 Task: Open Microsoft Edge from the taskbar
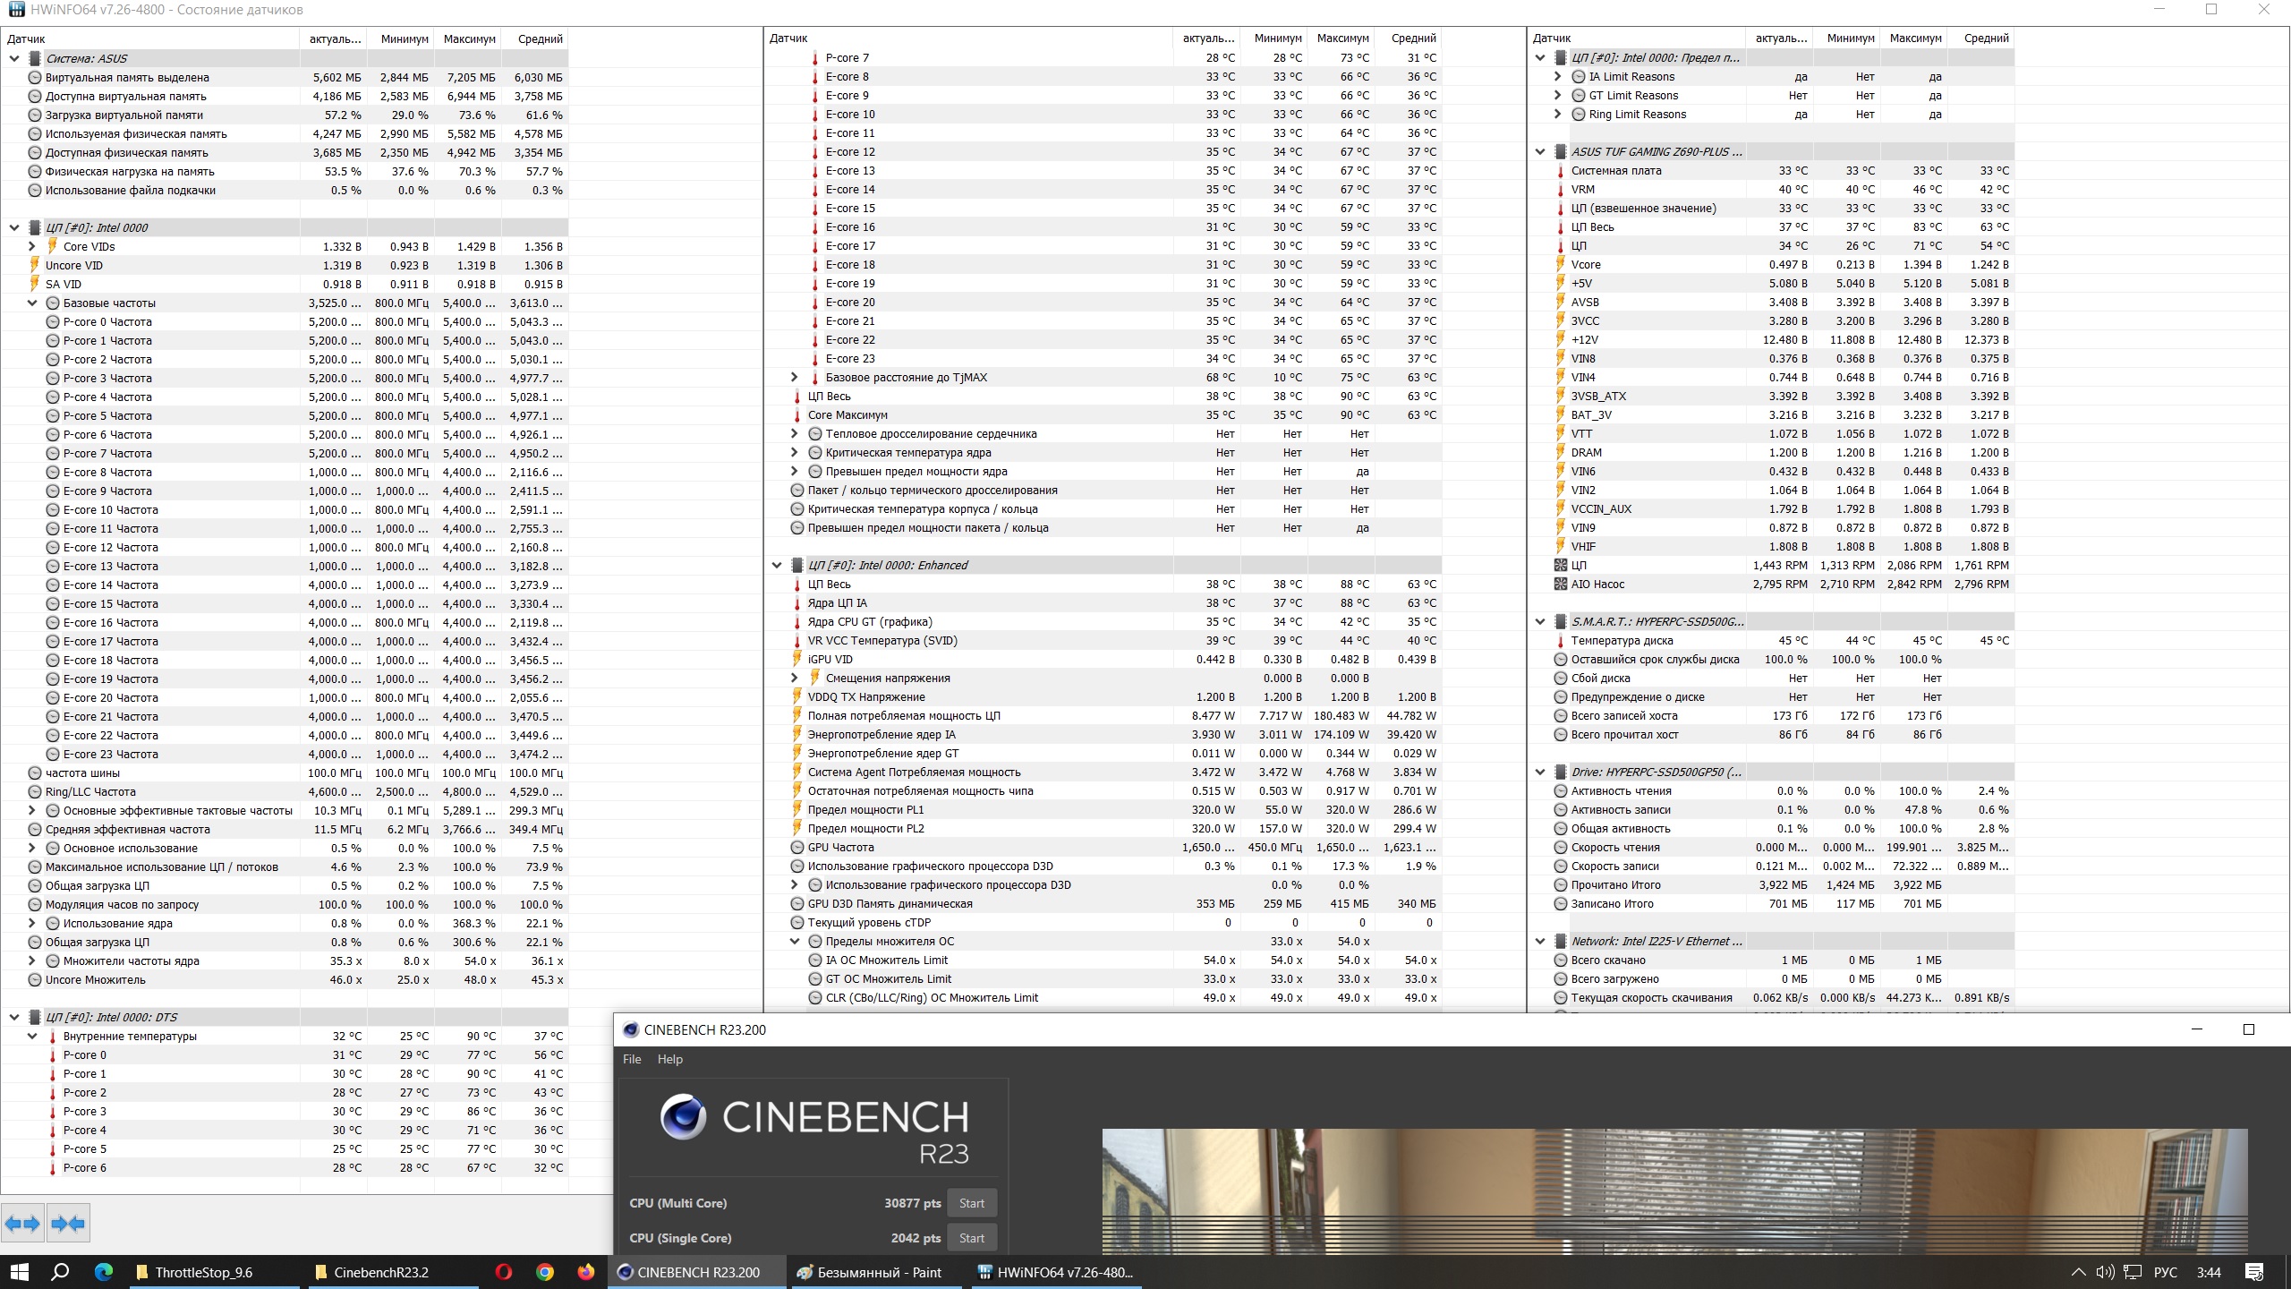pos(104,1272)
